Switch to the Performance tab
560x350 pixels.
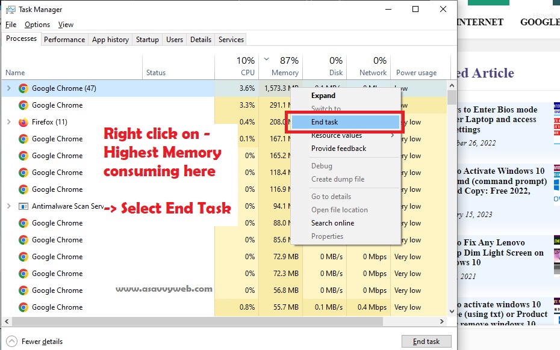(64, 40)
